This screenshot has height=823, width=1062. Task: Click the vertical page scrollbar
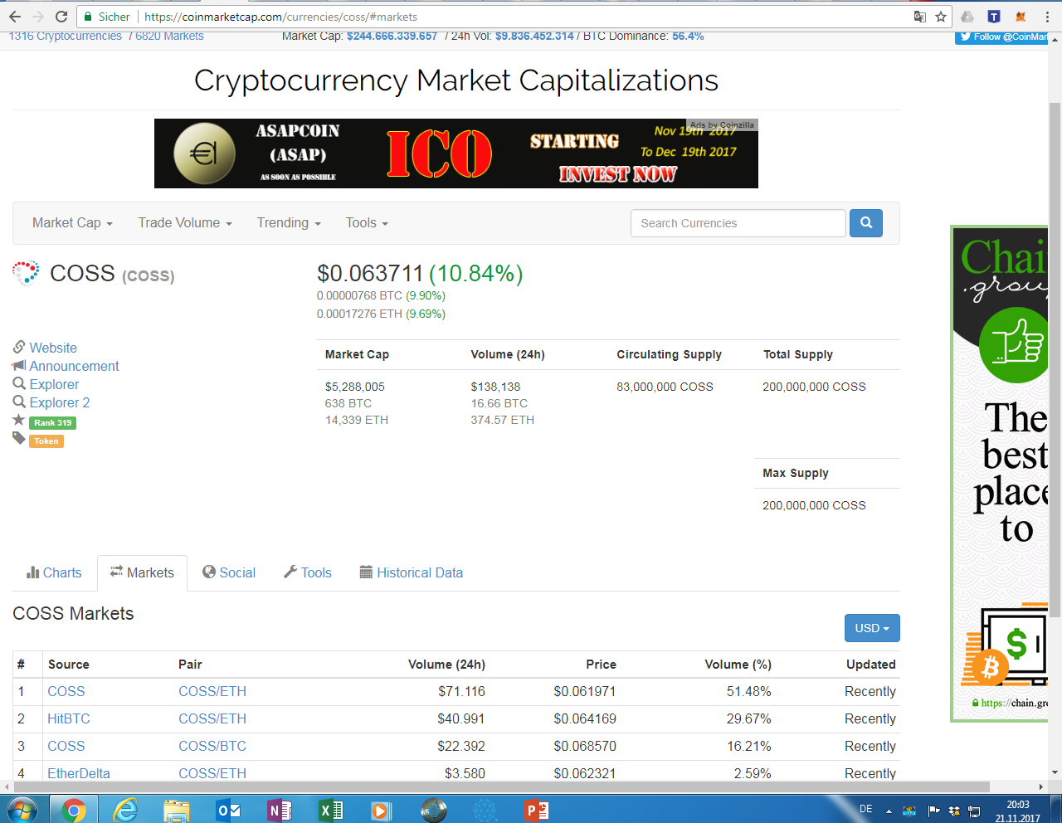pos(1055,361)
